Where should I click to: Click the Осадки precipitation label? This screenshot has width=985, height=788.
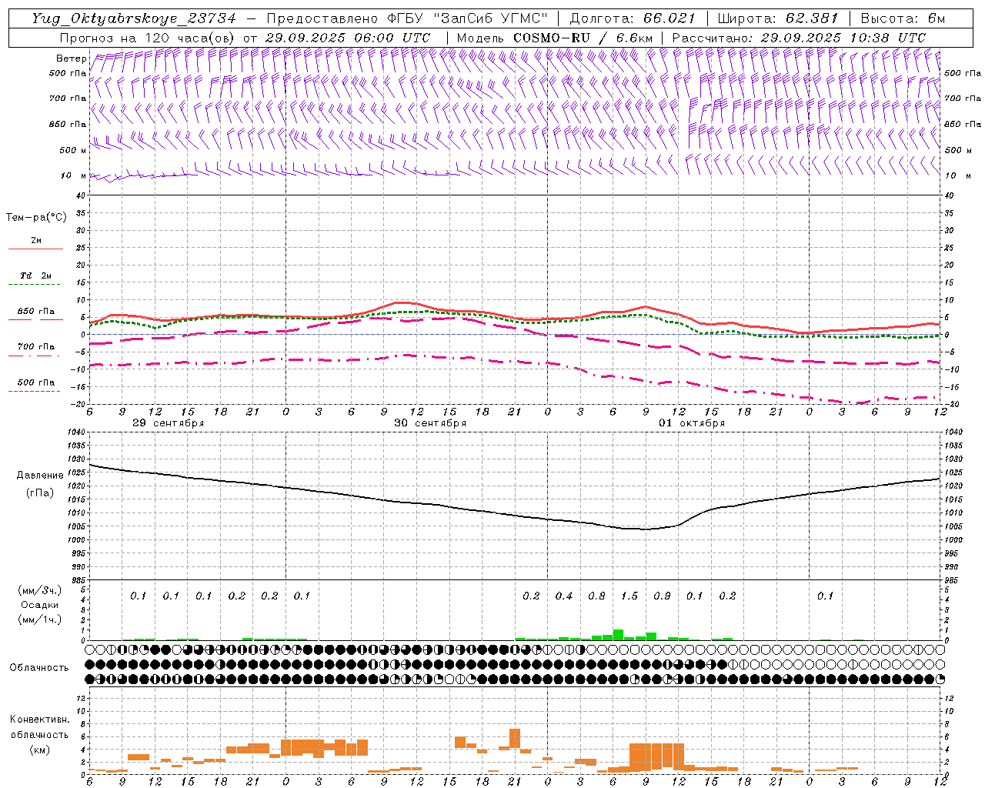click(39, 605)
